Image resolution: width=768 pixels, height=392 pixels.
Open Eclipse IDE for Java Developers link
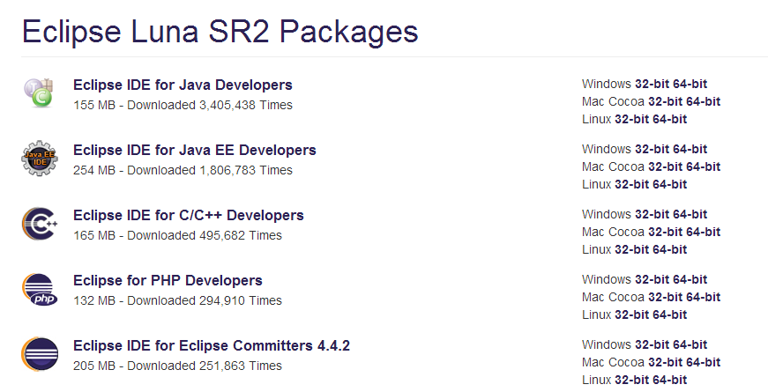pyautogui.click(x=183, y=85)
